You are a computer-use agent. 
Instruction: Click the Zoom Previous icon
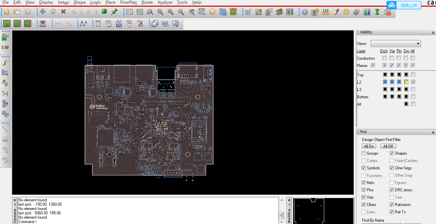(x=191, y=12)
